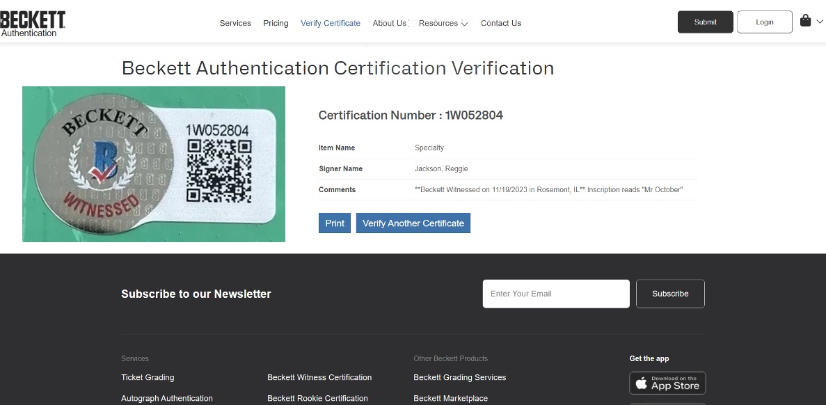This screenshot has width=826, height=405.
Task: Open the shopping bag cart icon
Action: (805, 21)
